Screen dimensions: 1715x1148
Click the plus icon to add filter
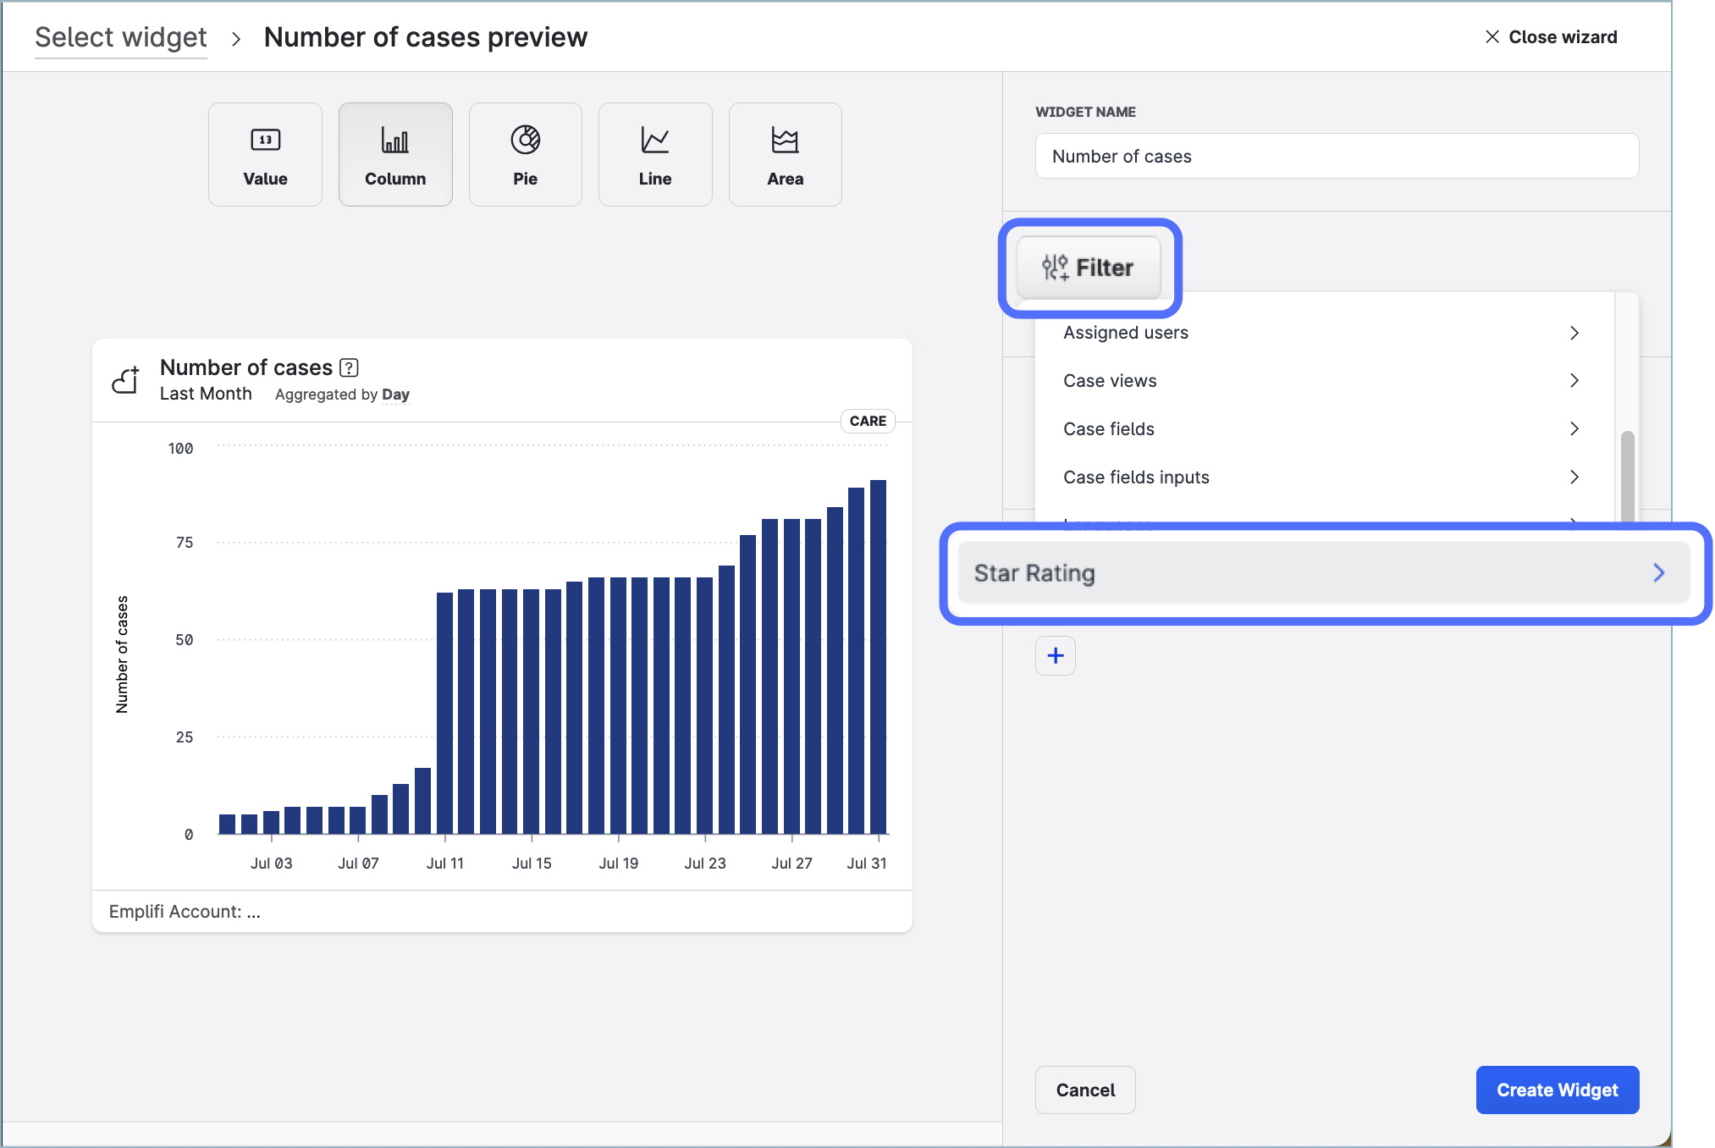click(x=1056, y=656)
